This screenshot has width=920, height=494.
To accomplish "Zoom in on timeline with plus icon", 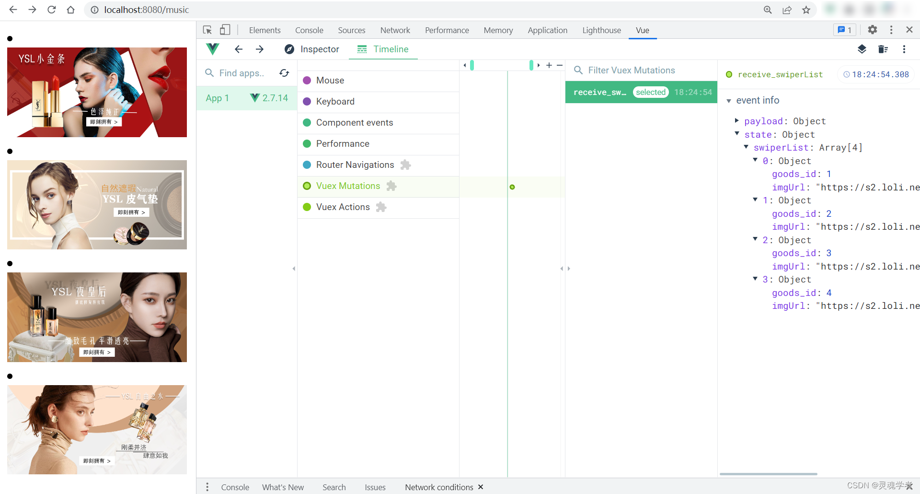I will [x=549, y=65].
